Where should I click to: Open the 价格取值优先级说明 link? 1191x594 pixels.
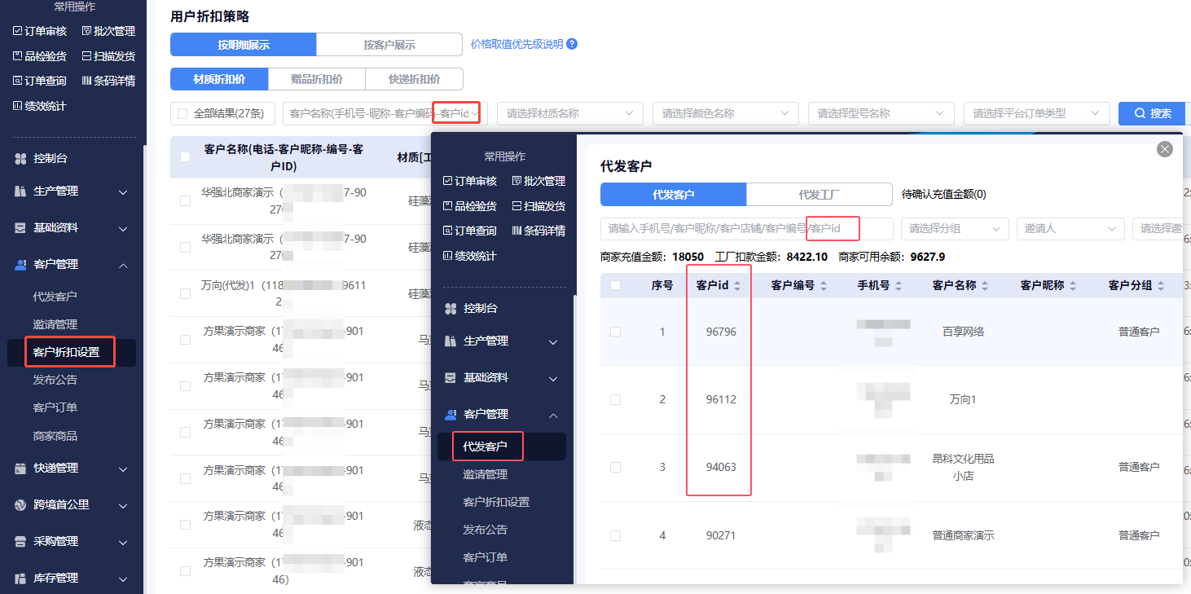click(516, 44)
